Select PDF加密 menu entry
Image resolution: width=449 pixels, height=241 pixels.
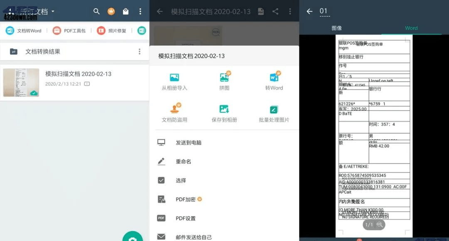pos(224,199)
